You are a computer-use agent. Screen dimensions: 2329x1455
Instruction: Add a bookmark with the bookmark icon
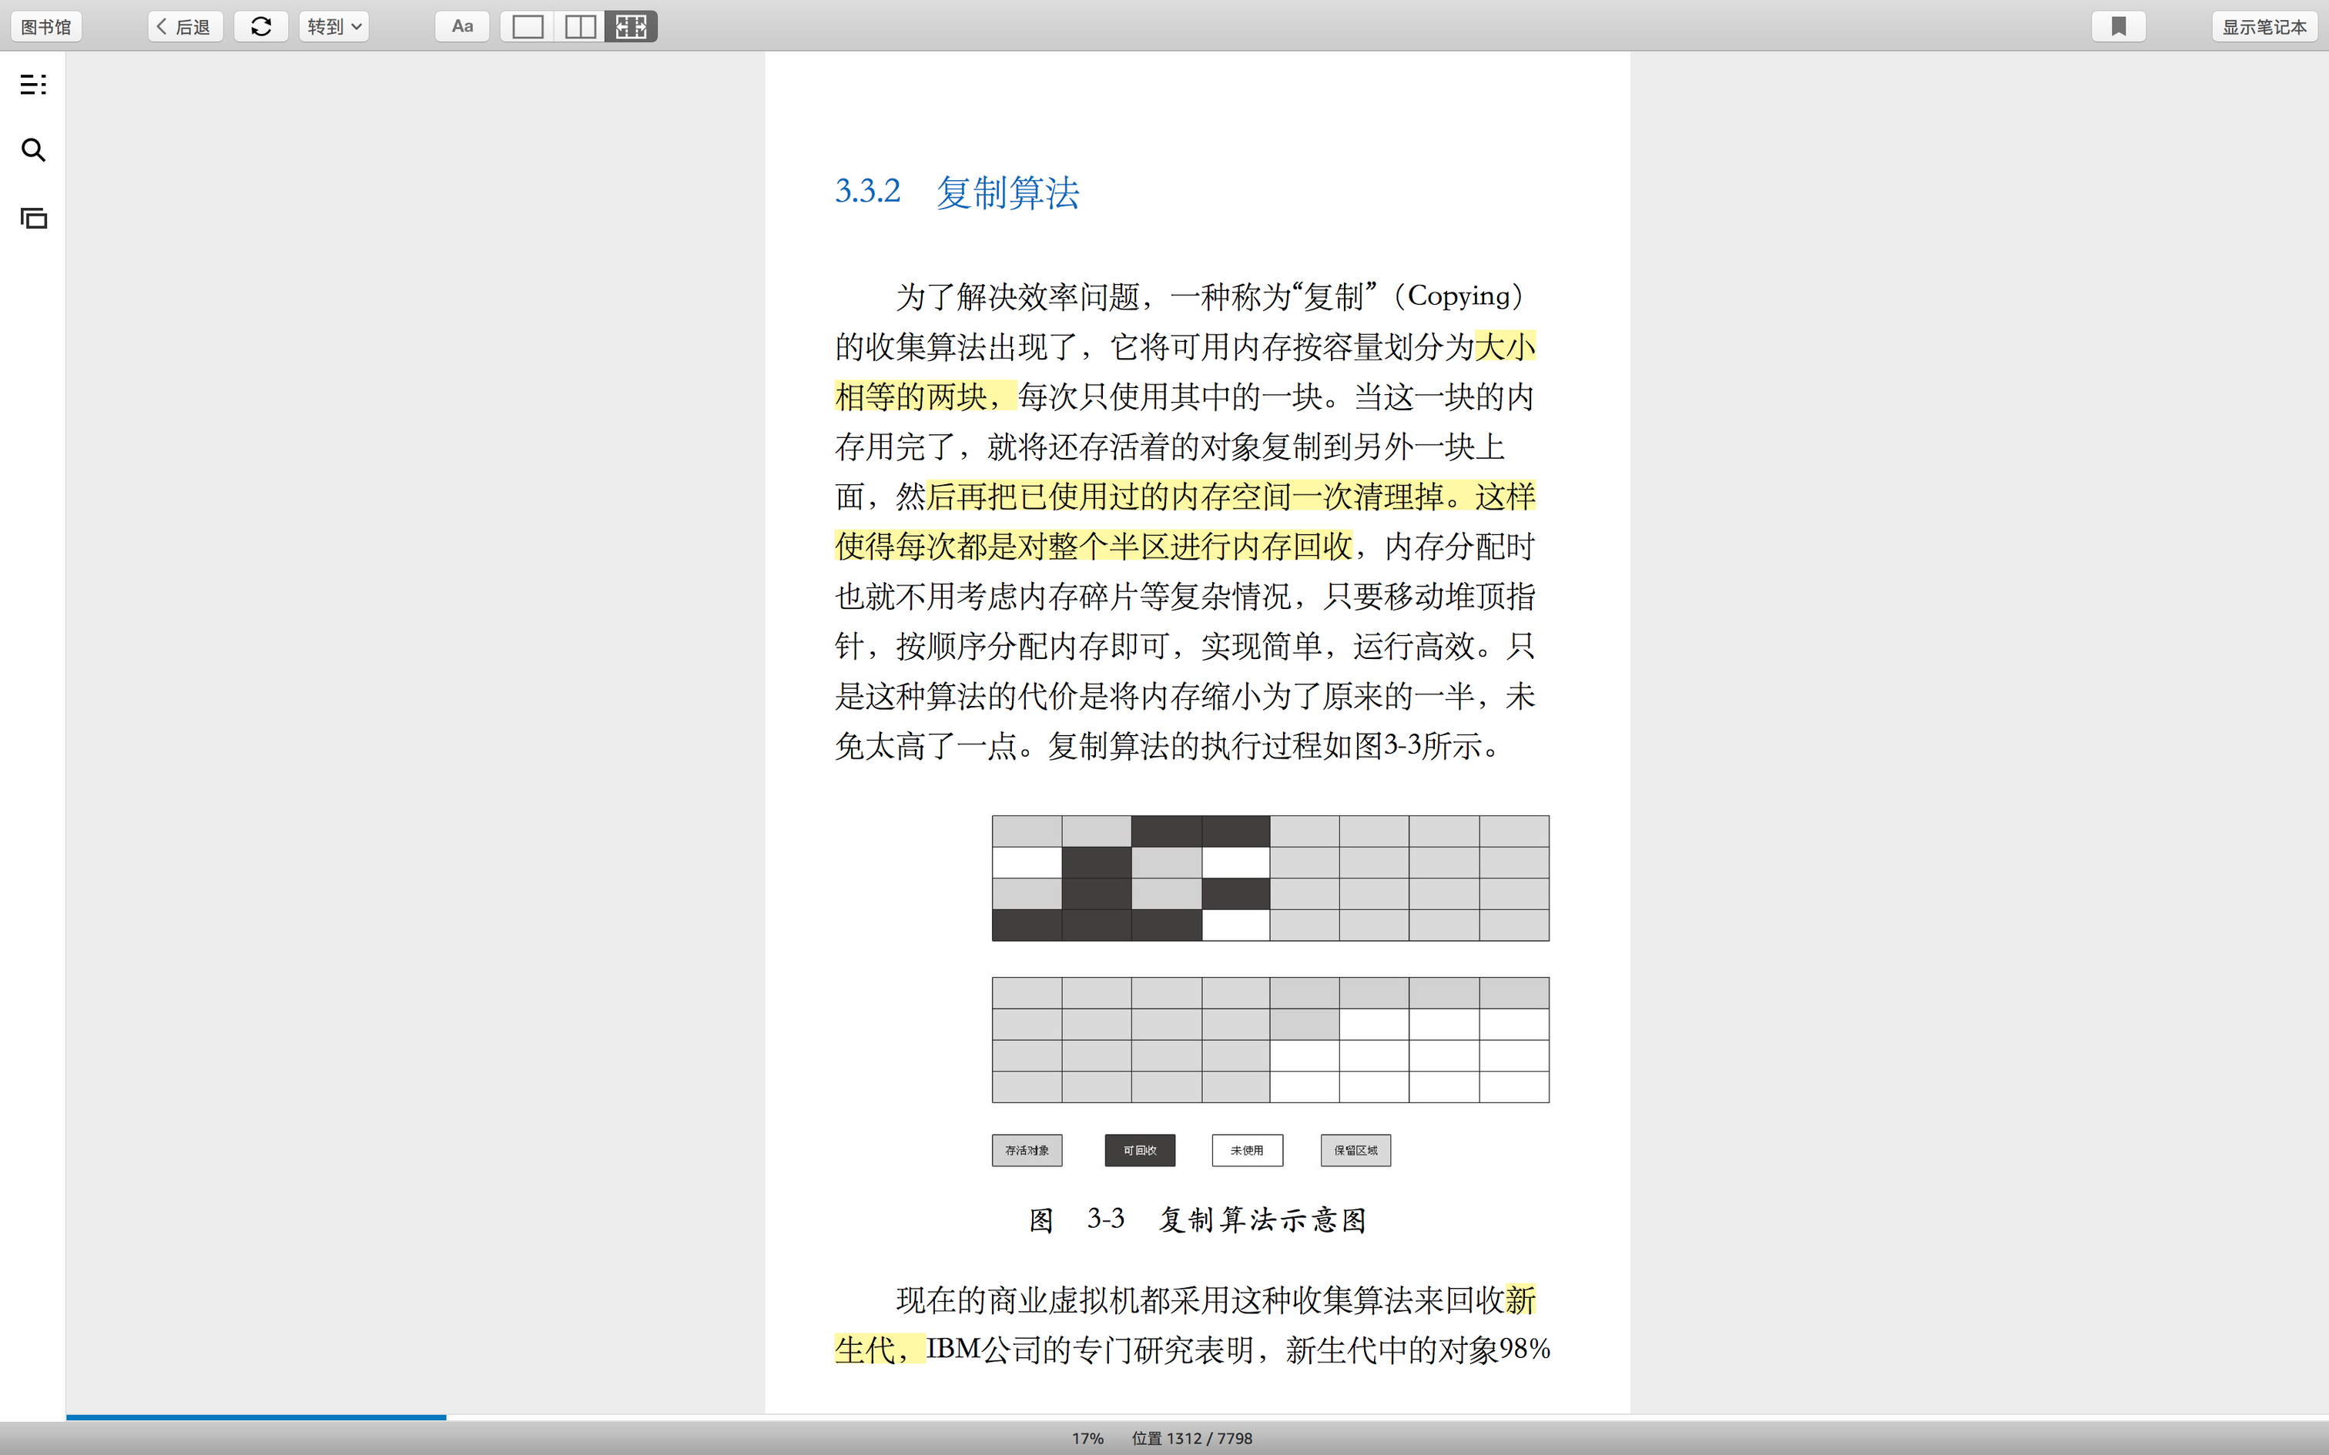tap(2118, 27)
